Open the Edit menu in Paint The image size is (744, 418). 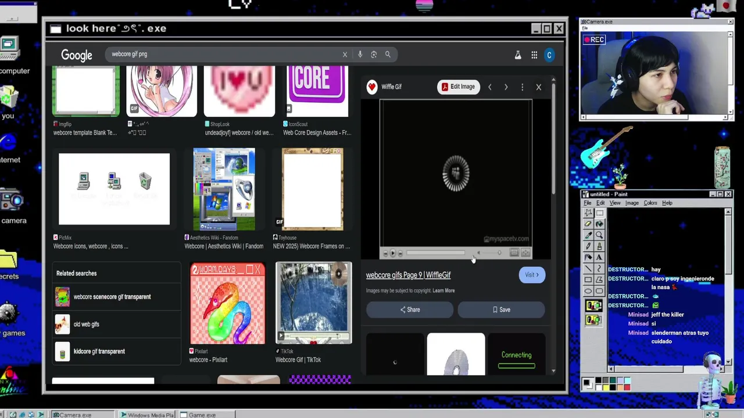[600, 203]
